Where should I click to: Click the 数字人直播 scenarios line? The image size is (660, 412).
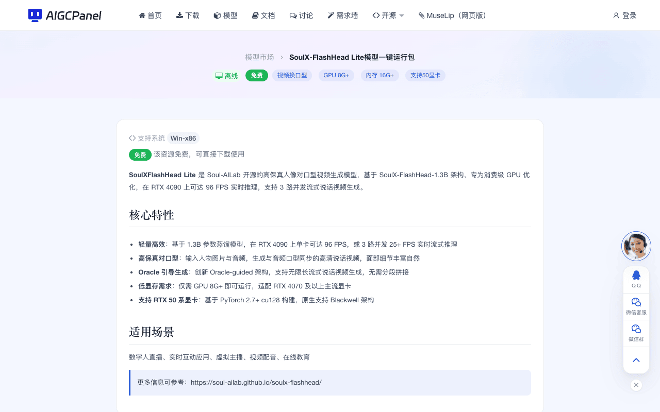click(219, 357)
